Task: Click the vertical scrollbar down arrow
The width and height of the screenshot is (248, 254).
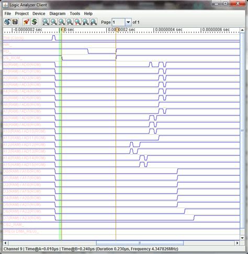Action: 242,238
